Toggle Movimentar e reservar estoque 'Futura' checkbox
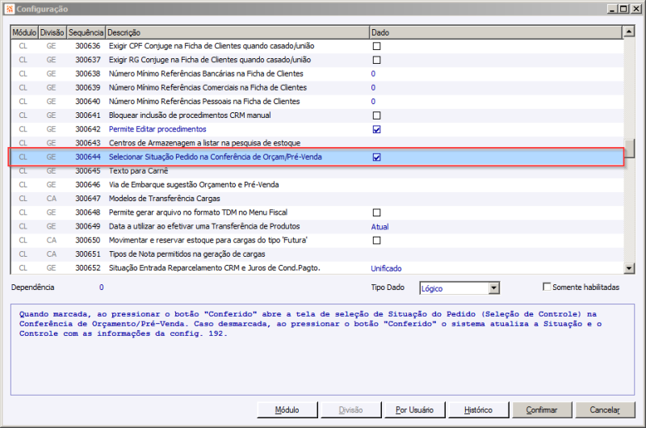 [x=376, y=240]
